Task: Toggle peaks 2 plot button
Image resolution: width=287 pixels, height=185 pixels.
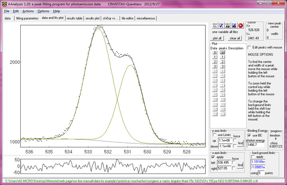Action: 223,62
